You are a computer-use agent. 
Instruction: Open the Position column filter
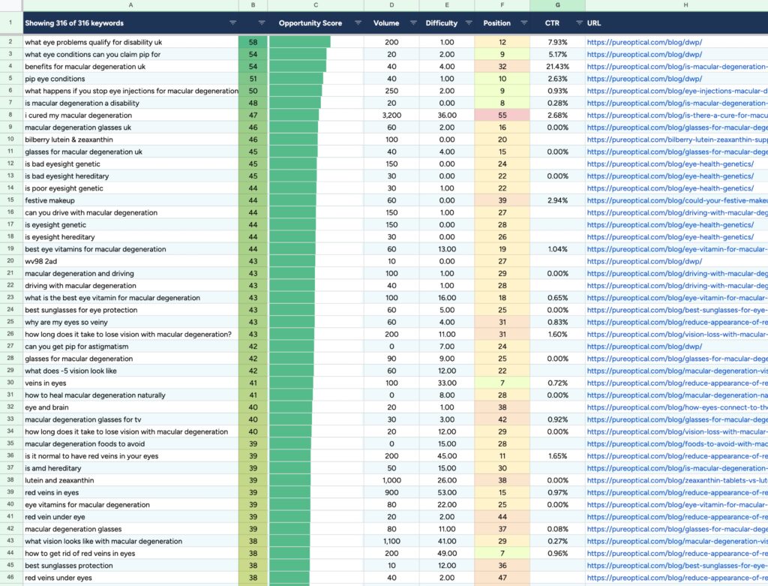click(x=523, y=23)
